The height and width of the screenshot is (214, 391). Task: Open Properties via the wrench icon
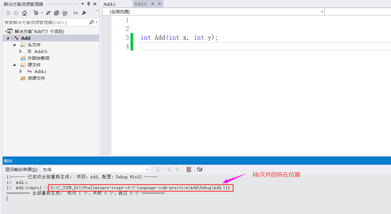click(84, 13)
